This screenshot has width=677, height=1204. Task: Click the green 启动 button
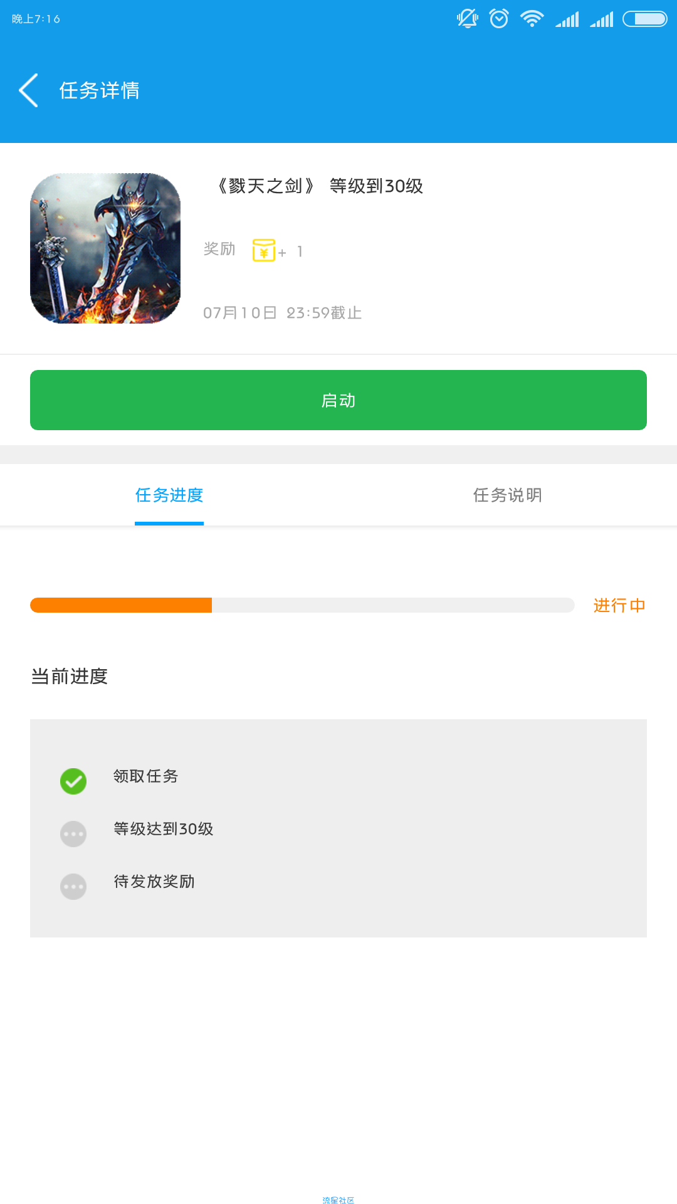point(338,400)
